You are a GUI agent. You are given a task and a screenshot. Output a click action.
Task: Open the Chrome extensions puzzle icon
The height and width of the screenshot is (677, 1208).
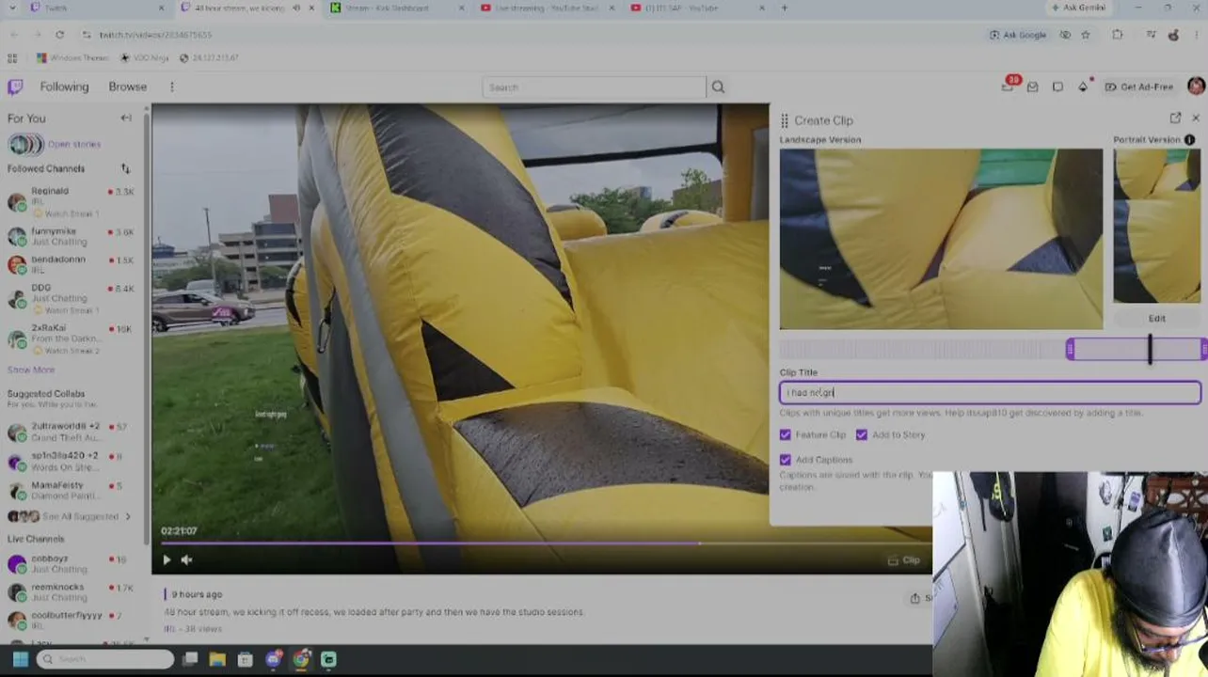tap(1118, 35)
